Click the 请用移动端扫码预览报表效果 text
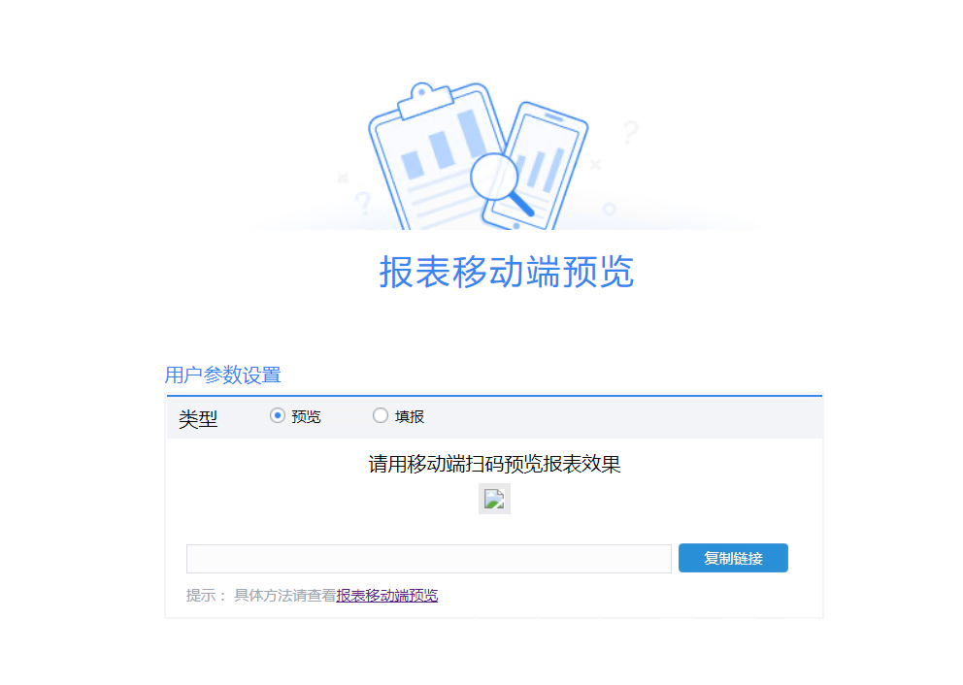This screenshot has height=685, width=963. 494,464
